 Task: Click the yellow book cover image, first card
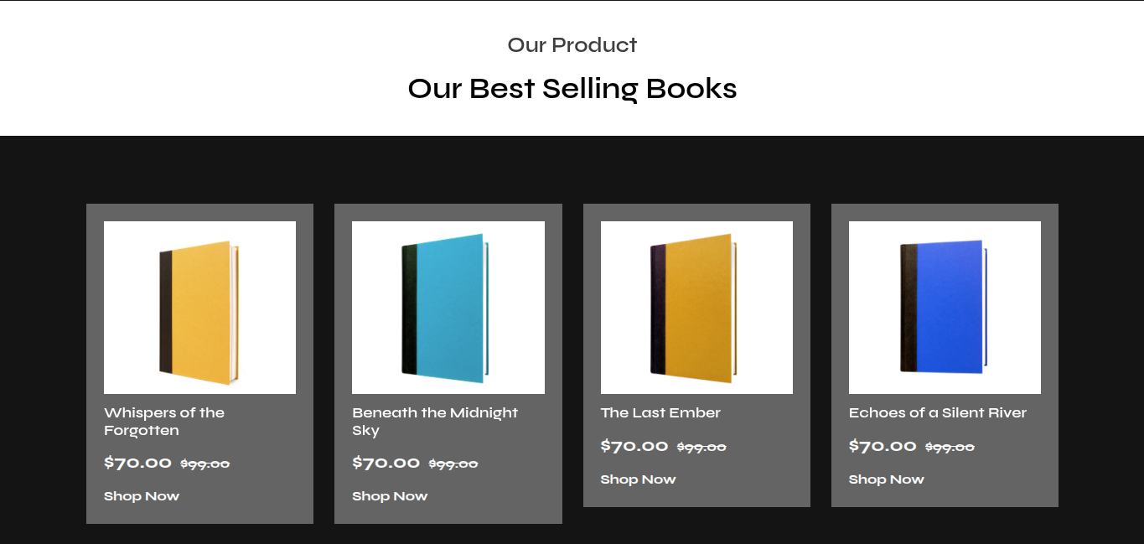pos(199,308)
